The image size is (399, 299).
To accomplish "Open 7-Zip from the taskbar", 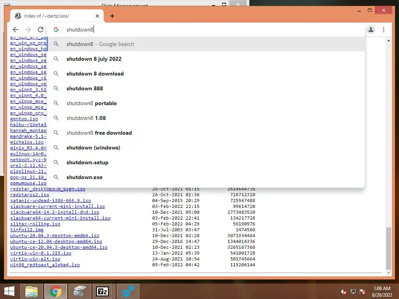I will click(x=103, y=291).
